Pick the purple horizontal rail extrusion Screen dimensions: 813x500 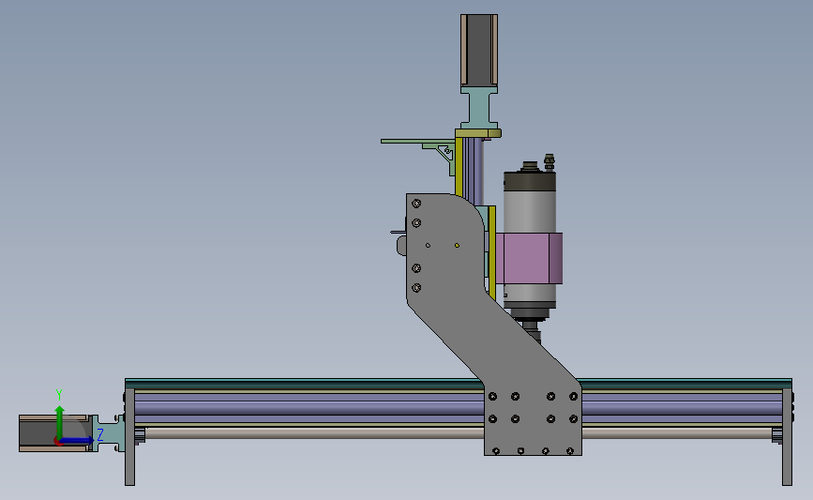coord(309,408)
